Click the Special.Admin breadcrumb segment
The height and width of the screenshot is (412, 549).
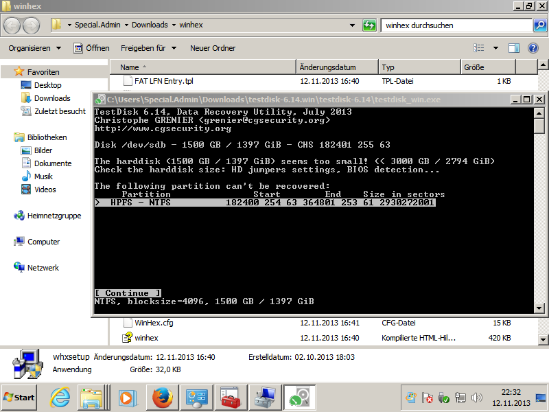pos(97,25)
